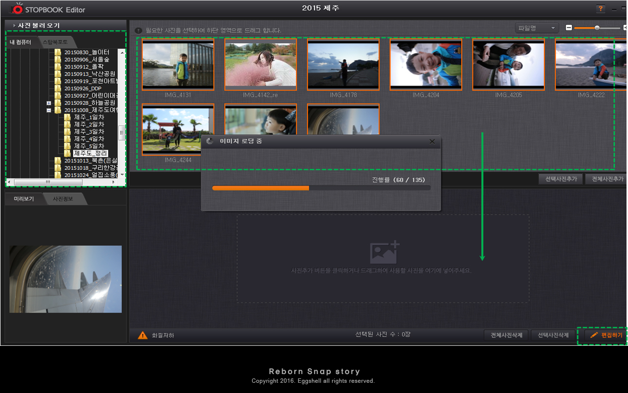The image size is (628, 393).
Task: Click the zoom-out minus icon beside slider
Action: (x=569, y=28)
